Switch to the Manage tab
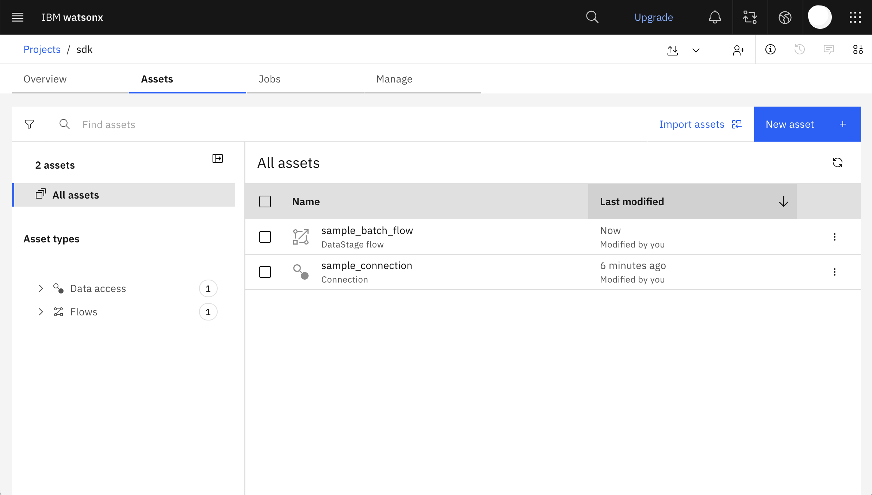 tap(394, 79)
